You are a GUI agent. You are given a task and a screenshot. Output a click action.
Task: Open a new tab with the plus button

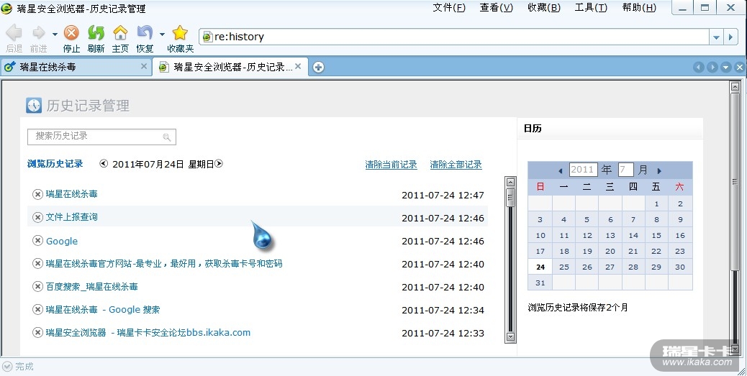tap(318, 68)
